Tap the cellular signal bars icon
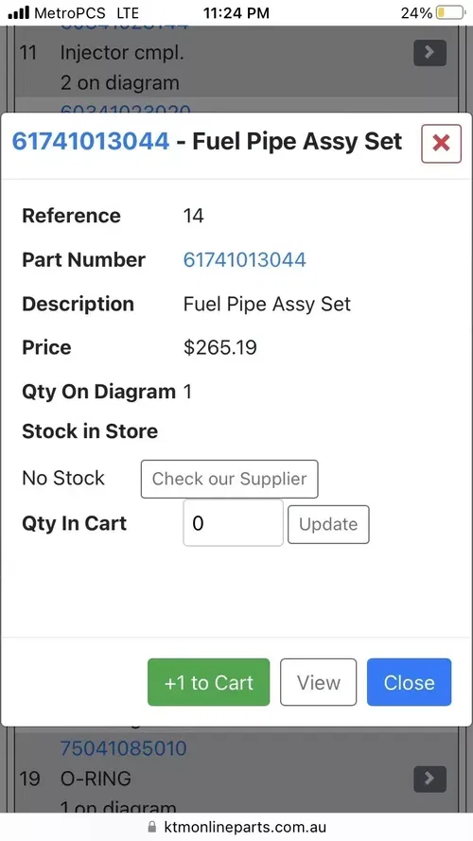The width and height of the screenshot is (473, 841). pyautogui.click(x=19, y=13)
